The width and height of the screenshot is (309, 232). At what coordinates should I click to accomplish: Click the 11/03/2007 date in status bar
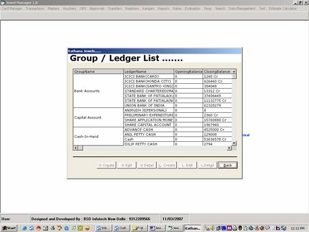pyautogui.click(x=173, y=219)
